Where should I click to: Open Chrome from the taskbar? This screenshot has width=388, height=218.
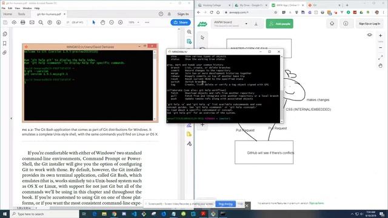point(114,214)
